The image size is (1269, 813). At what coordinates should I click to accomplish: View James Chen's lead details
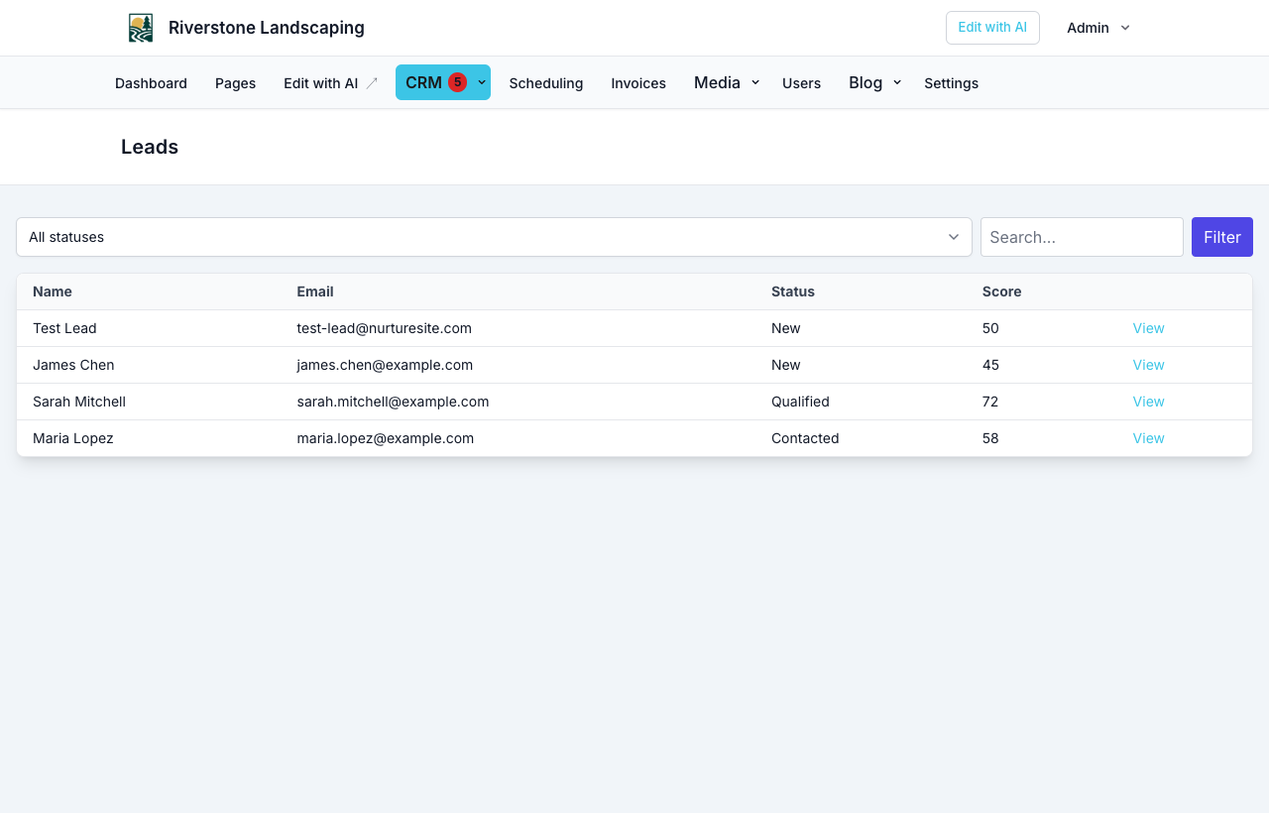point(1148,365)
